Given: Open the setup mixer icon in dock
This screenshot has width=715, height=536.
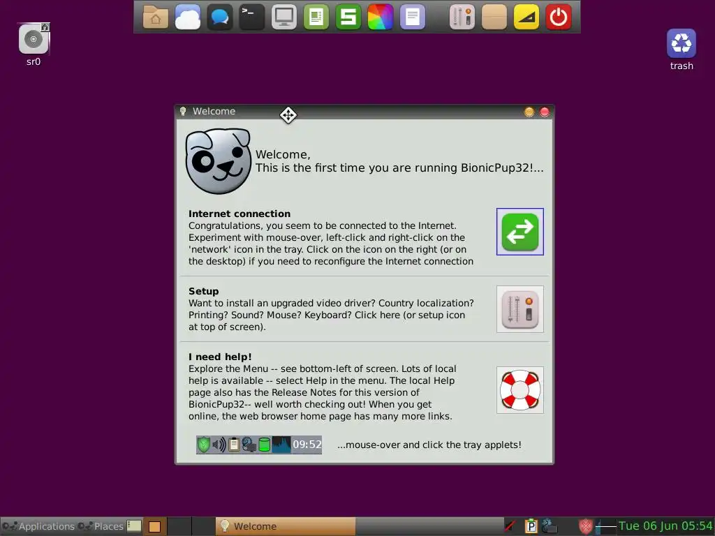Looking at the screenshot, I should pos(462,17).
